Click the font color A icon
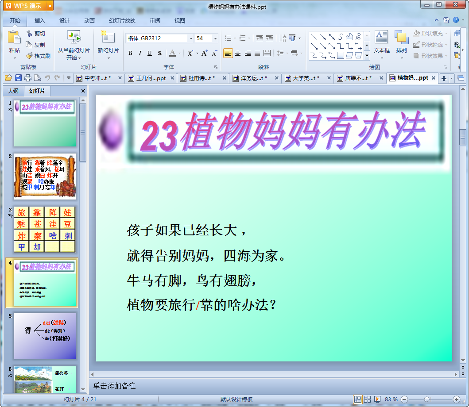Viewport: 469px width, 407px height. pyautogui.click(x=172, y=53)
